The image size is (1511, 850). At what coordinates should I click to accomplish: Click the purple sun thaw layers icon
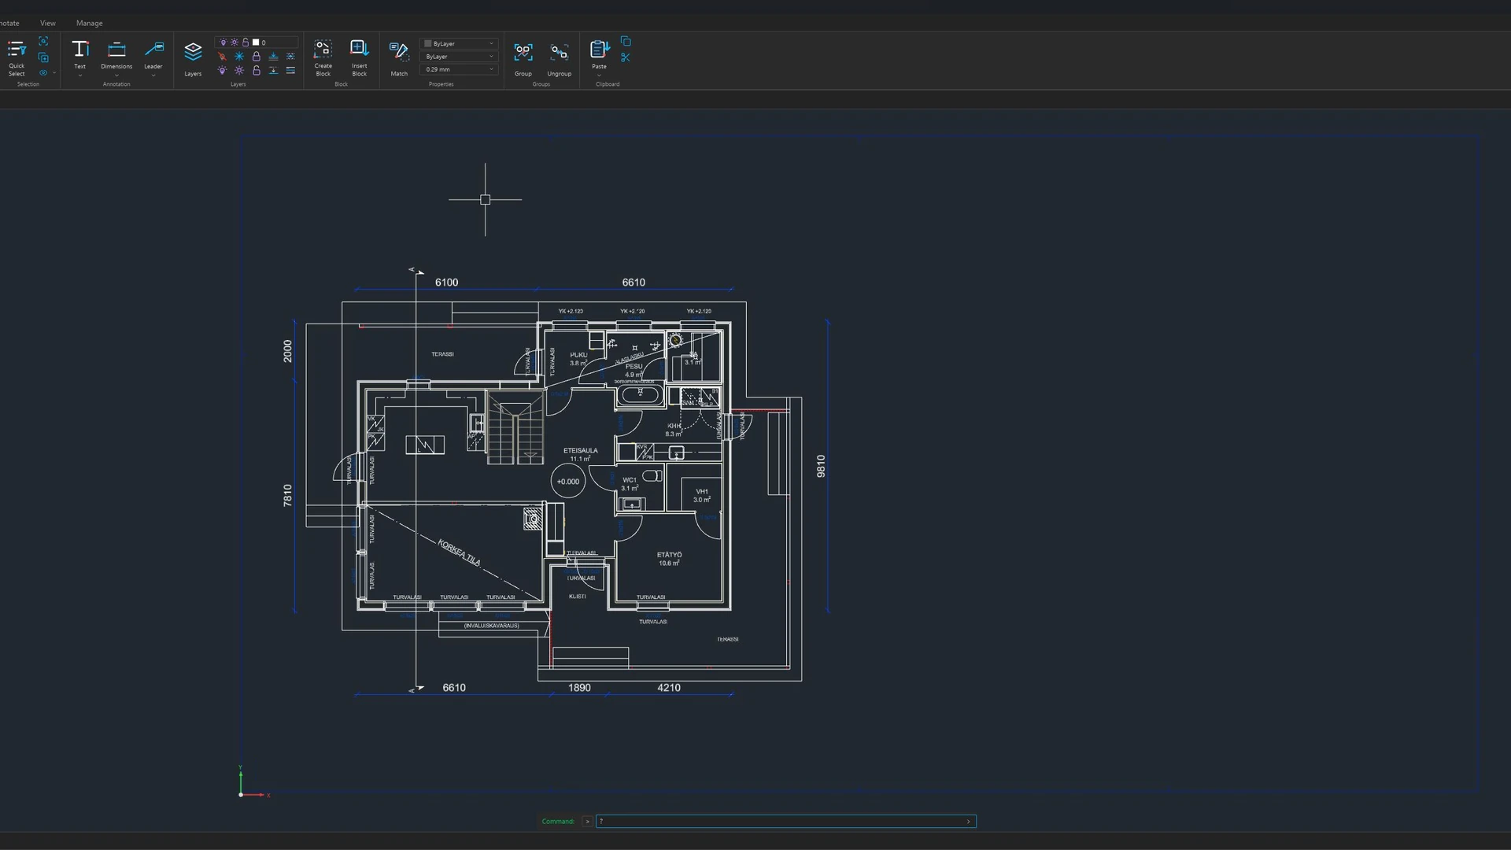(239, 70)
